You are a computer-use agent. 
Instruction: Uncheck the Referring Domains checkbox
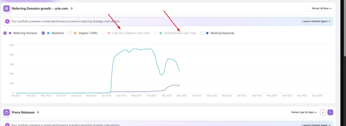coord(5,33)
